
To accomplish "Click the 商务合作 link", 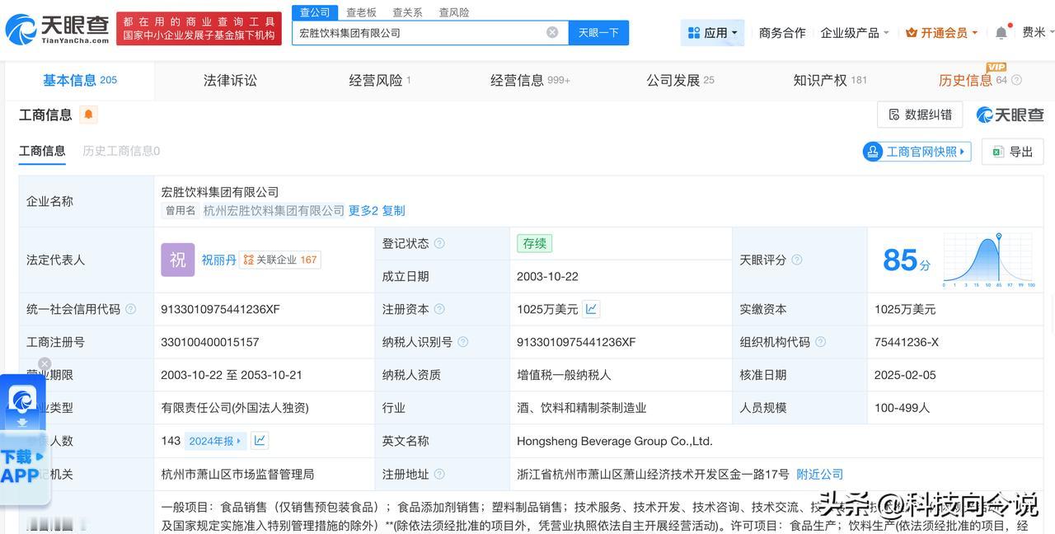I will (x=782, y=32).
